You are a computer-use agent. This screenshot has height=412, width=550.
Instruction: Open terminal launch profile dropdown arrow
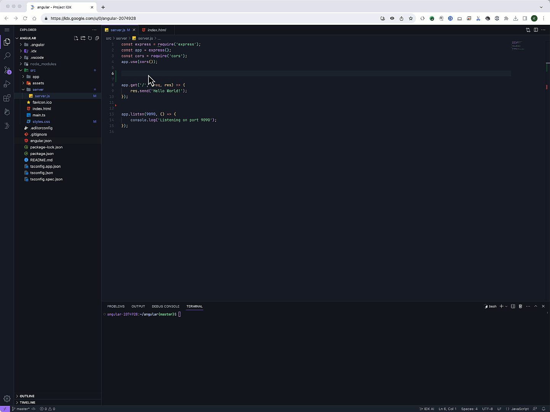tap(507, 306)
